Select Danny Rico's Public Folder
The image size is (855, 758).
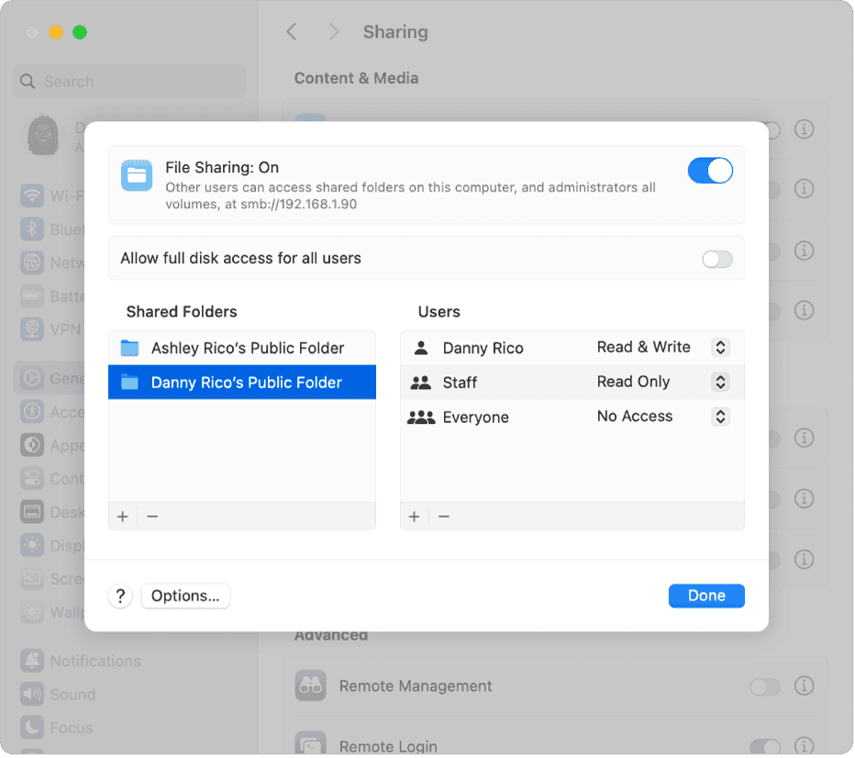click(x=242, y=383)
